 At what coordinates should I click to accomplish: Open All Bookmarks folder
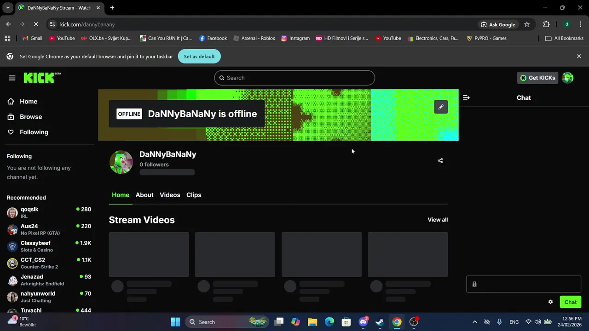[564, 38]
